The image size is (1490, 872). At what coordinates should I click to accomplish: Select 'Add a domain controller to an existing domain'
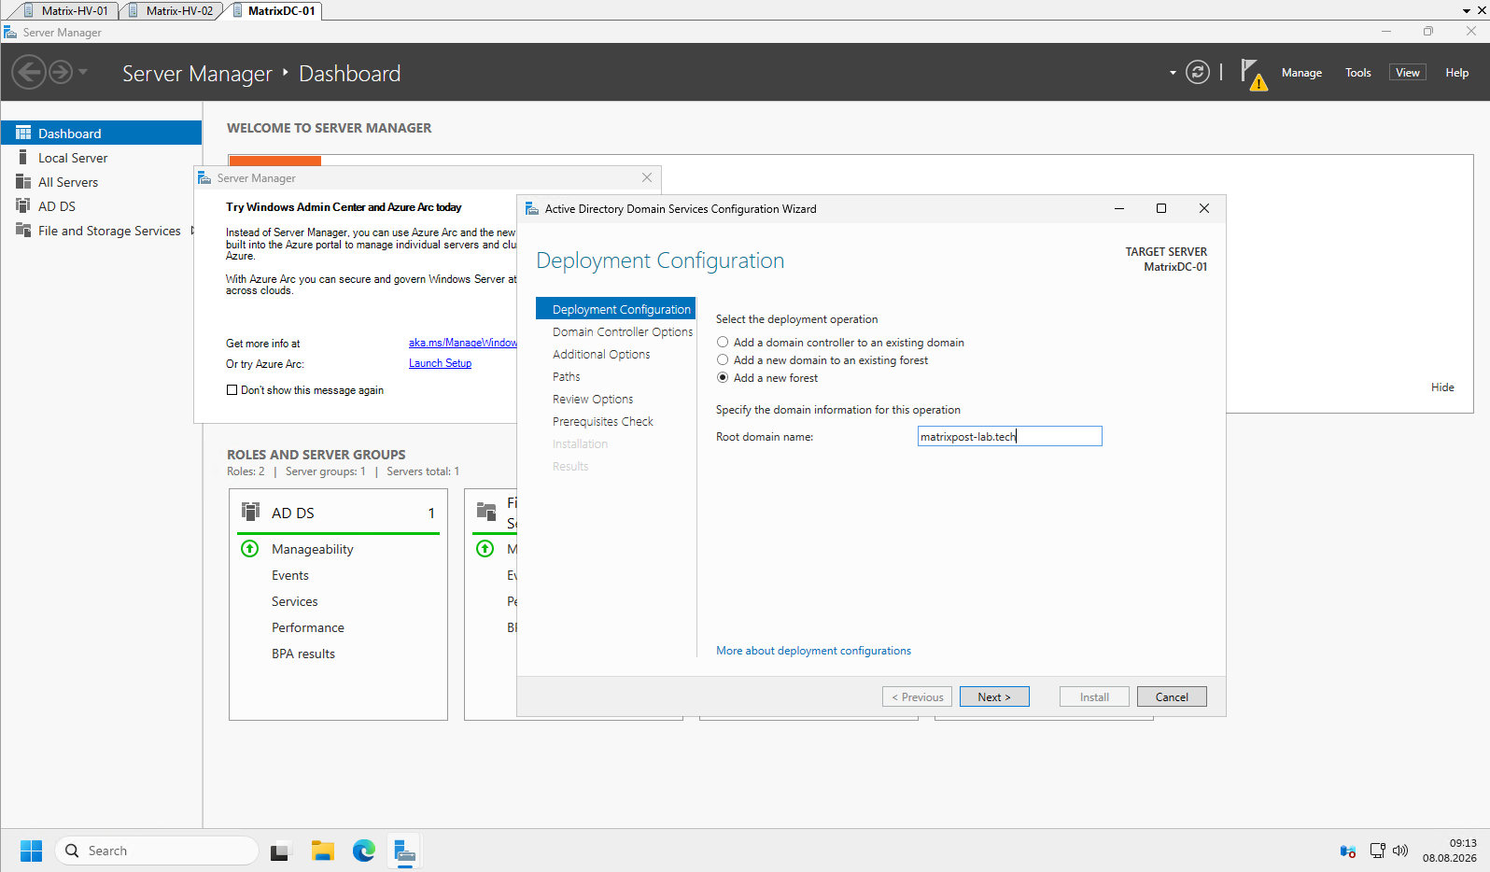pyautogui.click(x=723, y=343)
